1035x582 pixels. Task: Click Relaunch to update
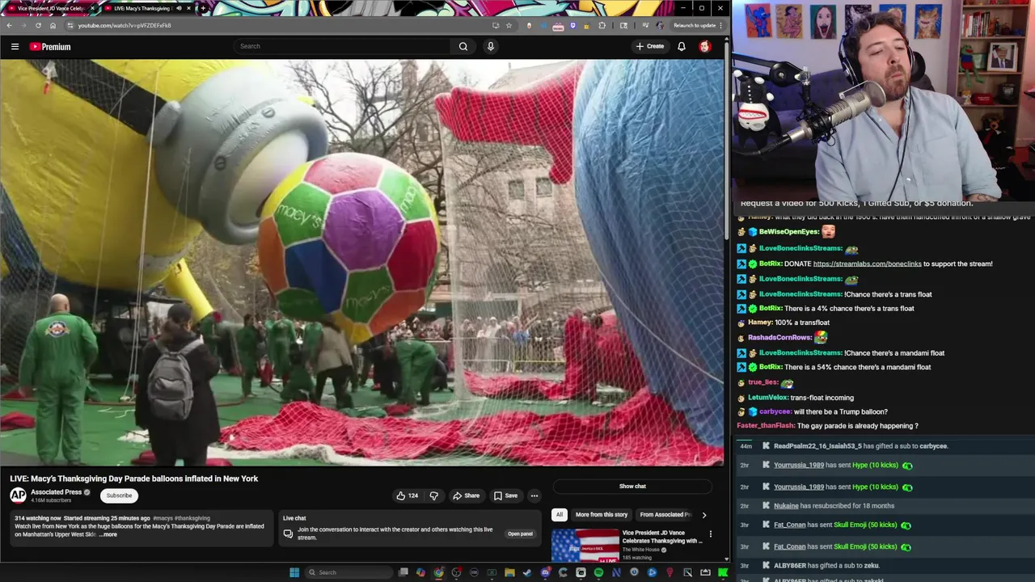click(x=695, y=25)
